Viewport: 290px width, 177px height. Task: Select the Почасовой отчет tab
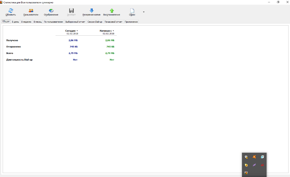(x=113, y=22)
